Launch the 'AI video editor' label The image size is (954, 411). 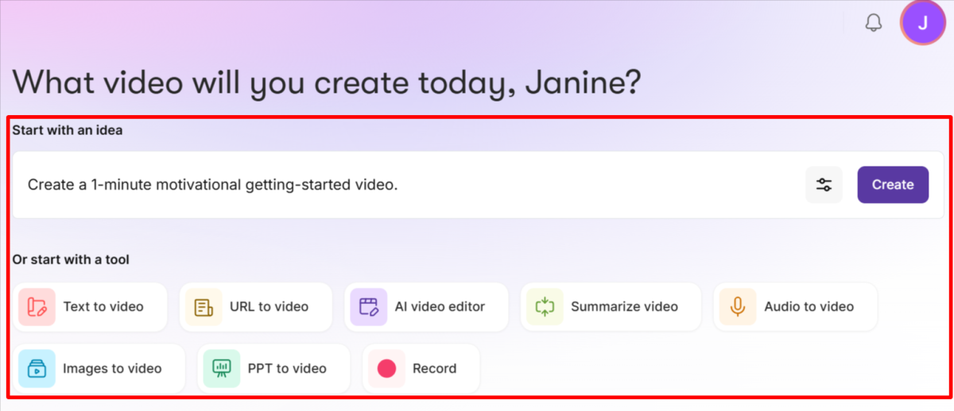(440, 307)
